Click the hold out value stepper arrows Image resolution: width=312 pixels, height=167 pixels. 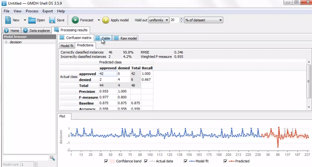[181, 20]
